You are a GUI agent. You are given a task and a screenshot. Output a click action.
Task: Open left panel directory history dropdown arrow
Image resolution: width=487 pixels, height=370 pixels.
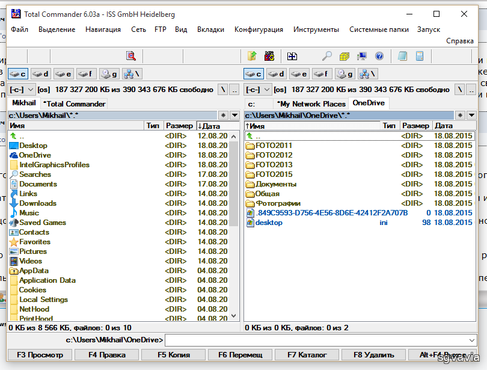pos(235,116)
